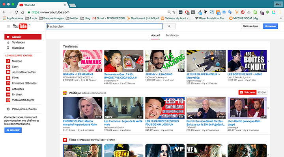Open the browser home page icon
The image size is (284, 157).
coord(22,12)
